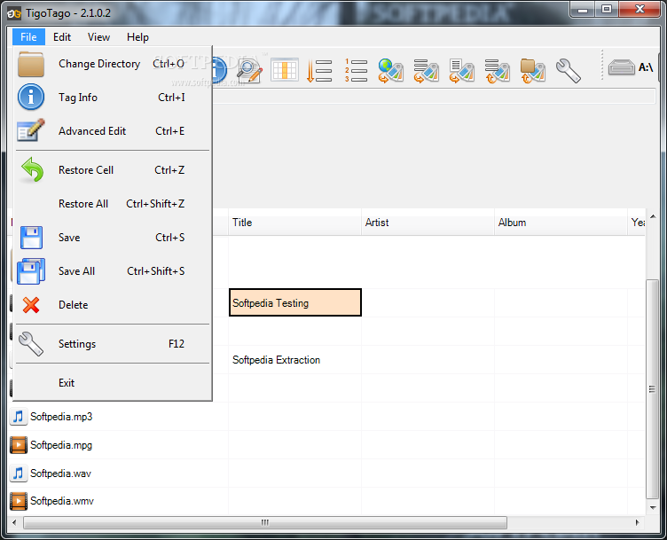667x540 pixels.
Task: Open Settings from the File menu
Action: coord(113,343)
